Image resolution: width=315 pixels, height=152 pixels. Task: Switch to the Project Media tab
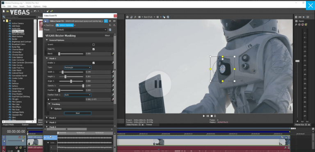[8, 125]
